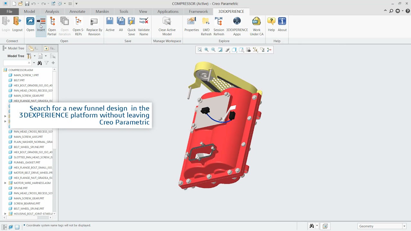Zoom in using graphics toolbar magnifier
This screenshot has height=231, width=411.
click(x=206, y=50)
